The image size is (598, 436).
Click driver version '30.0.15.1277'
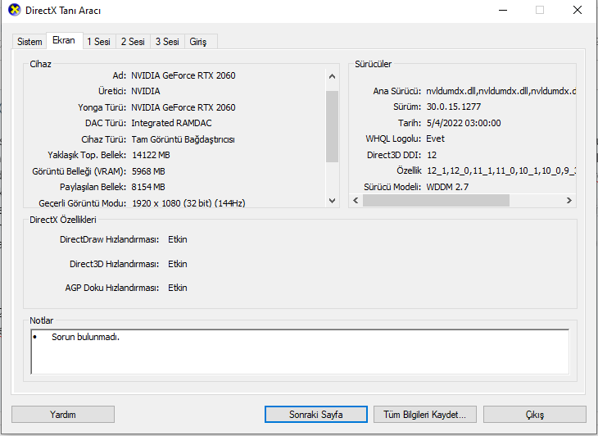coord(454,107)
